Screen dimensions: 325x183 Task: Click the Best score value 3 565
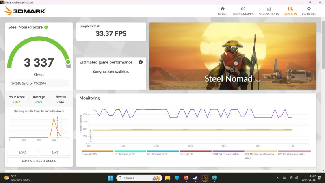click(61, 102)
